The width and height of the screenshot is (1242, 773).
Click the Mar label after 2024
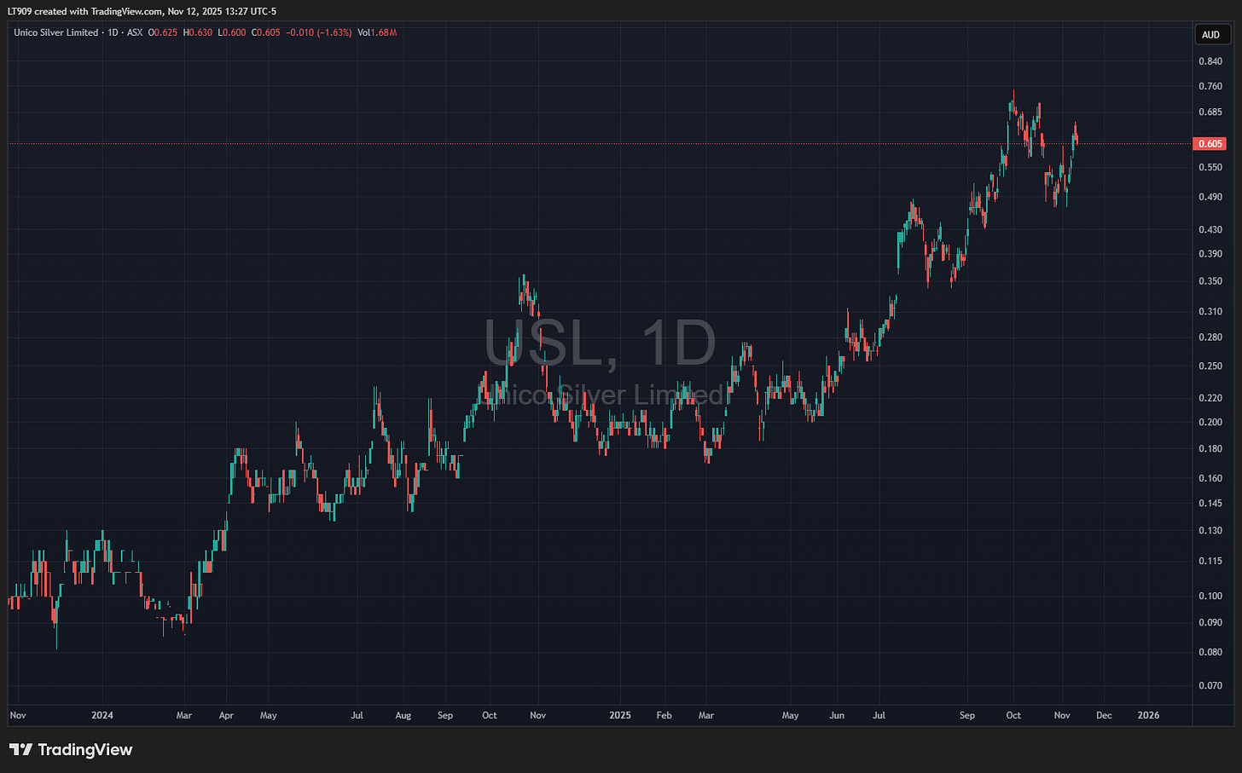(x=184, y=715)
